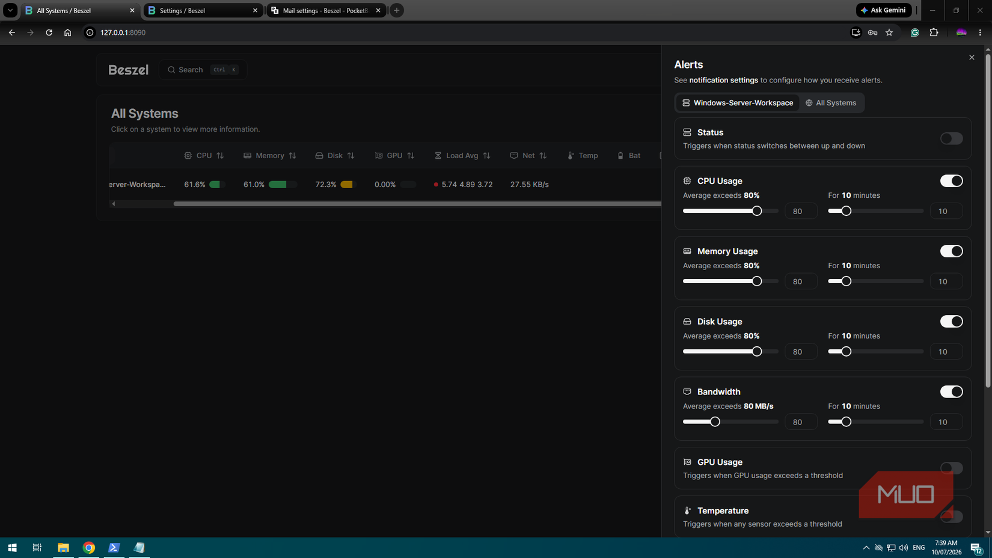This screenshot has width=992, height=558.
Task: Click Bandwidth threshold value field
Action: click(801, 422)
